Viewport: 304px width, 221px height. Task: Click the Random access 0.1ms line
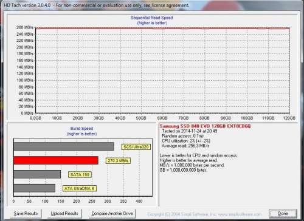click(183, 136)
